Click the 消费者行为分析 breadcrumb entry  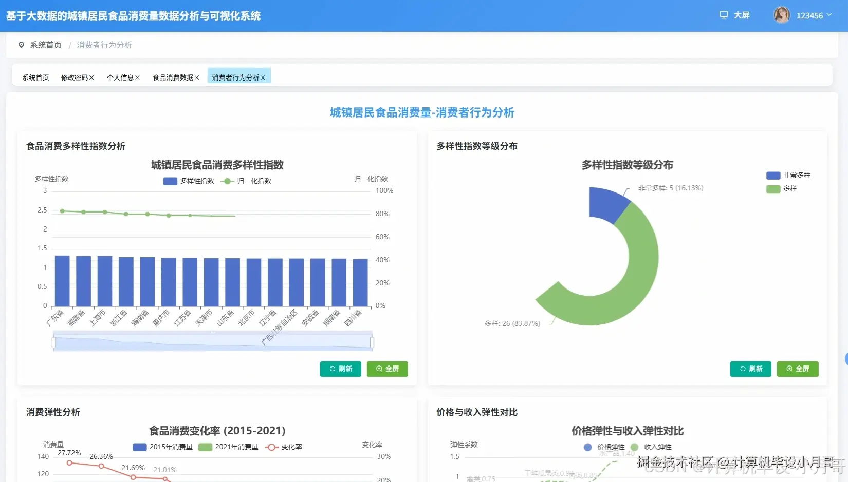pyautogui.click(x=104, y=45)
